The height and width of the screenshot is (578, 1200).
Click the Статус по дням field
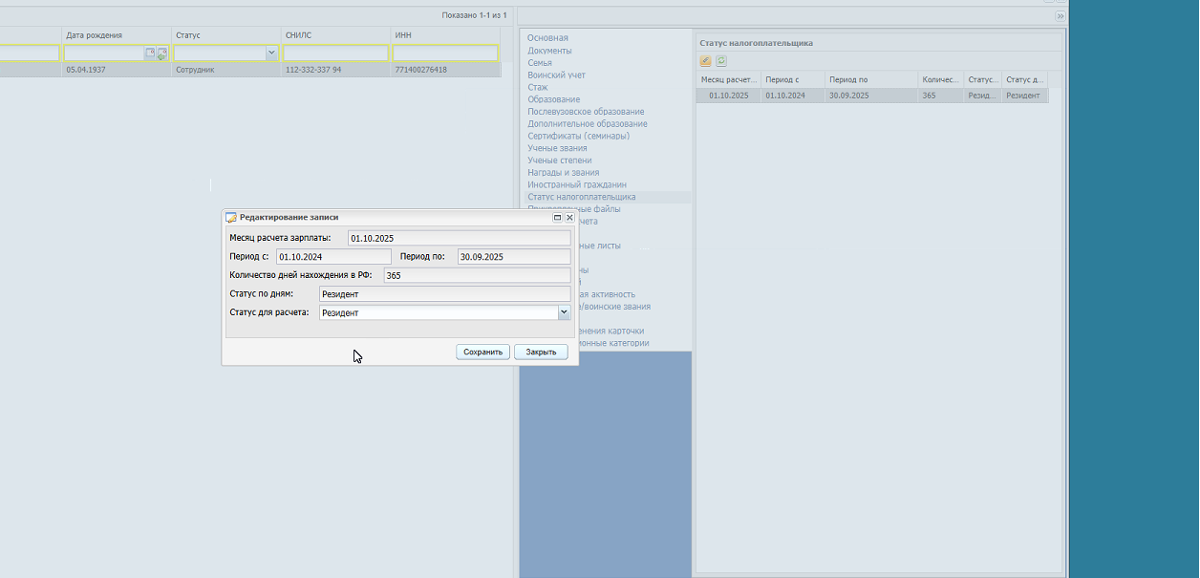pos(444,294)
